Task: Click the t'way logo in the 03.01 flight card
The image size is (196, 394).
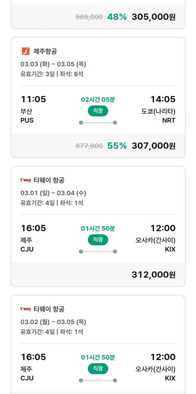Action: click(26, 180)
